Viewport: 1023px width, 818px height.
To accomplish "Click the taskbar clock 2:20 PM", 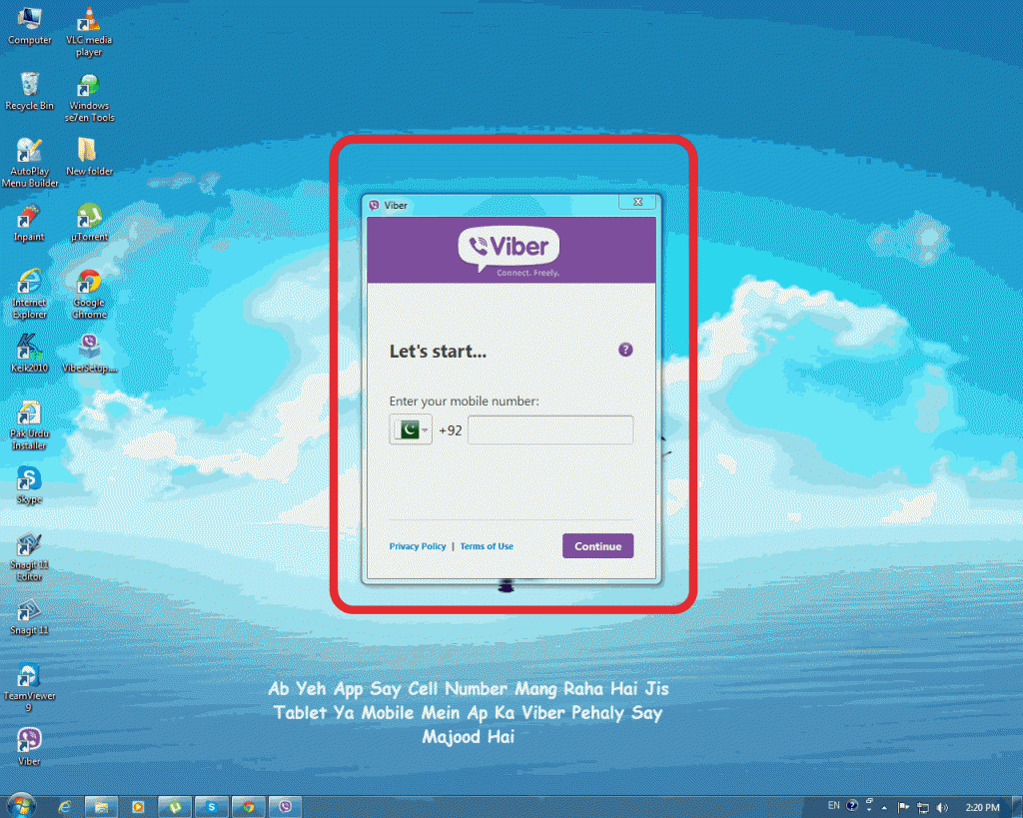I will (983, 808).
